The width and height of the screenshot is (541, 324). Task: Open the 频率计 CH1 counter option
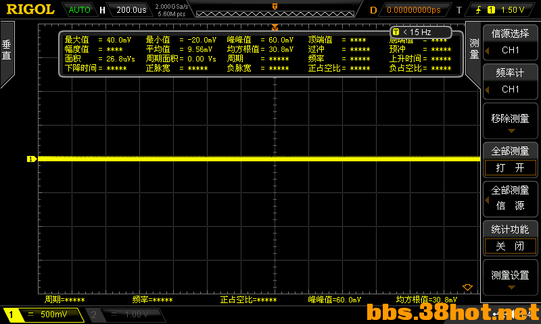click(x=510, y=81)
